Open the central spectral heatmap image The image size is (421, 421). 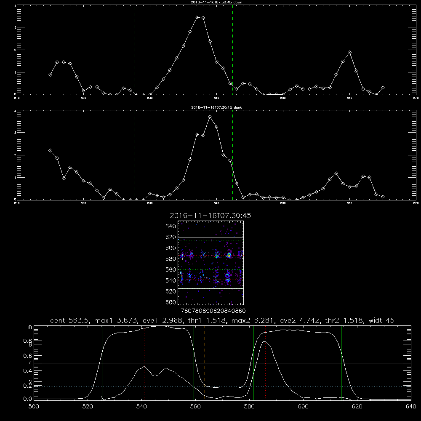210,263
